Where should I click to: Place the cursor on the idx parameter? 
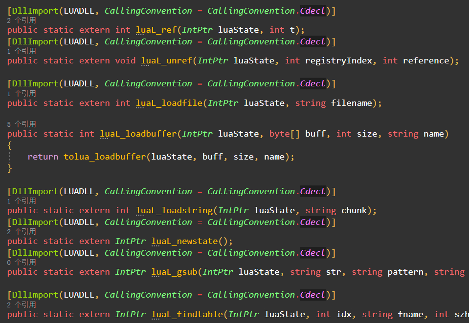[x=344, y=315]
